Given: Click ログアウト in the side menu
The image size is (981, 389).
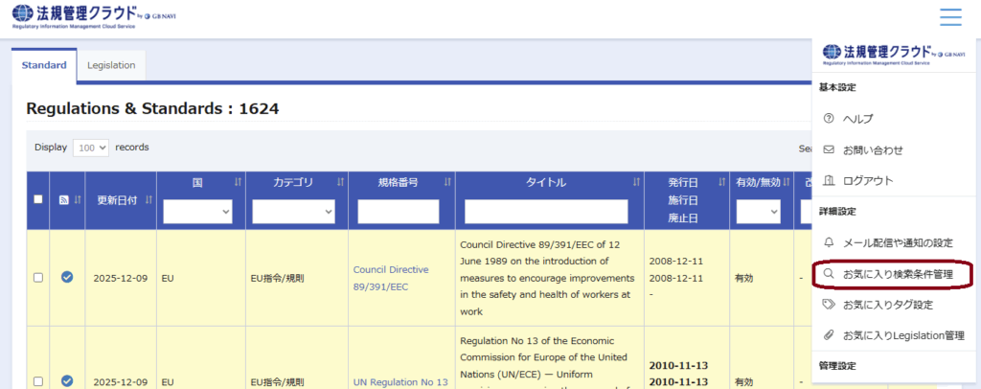Looking at the screenshot, I should 867,180.
